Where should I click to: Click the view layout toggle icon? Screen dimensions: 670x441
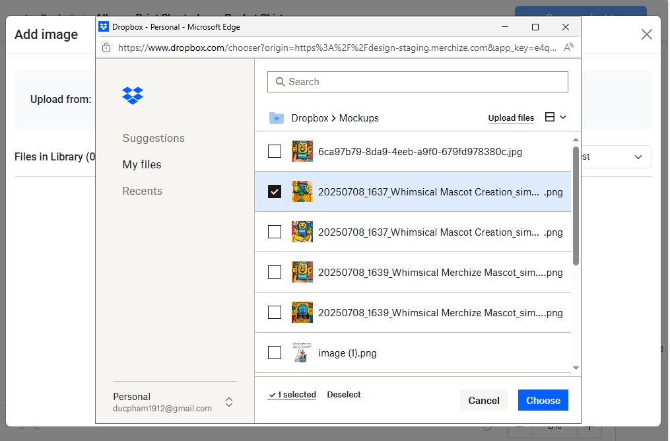550,117
